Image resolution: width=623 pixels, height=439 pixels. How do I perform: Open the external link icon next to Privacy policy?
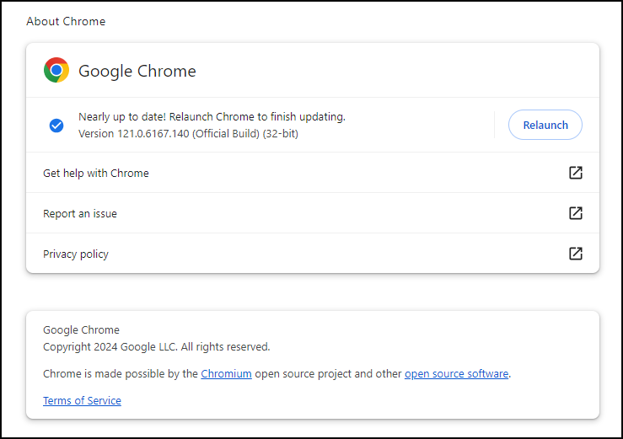[x=576, y=254]
